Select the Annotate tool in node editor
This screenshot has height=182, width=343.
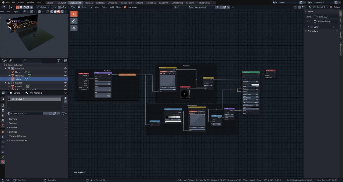pos(74,21)
